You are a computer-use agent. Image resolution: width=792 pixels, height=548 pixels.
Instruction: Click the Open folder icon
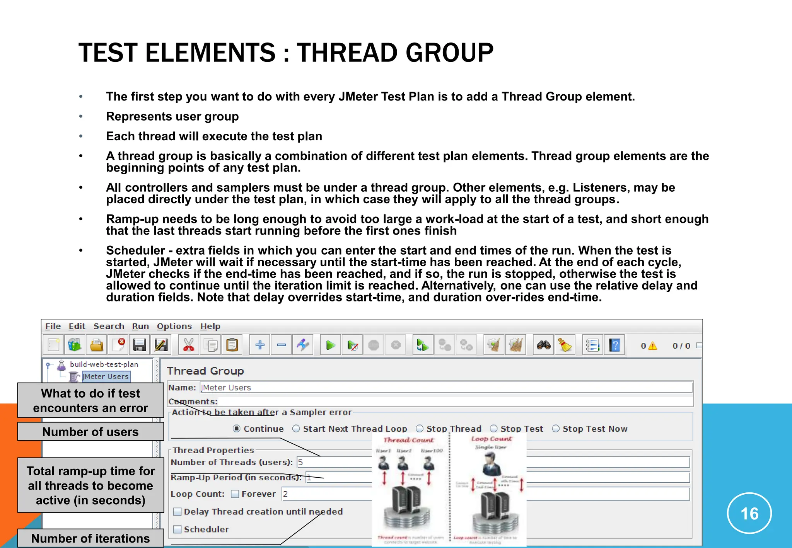[96, 345]
